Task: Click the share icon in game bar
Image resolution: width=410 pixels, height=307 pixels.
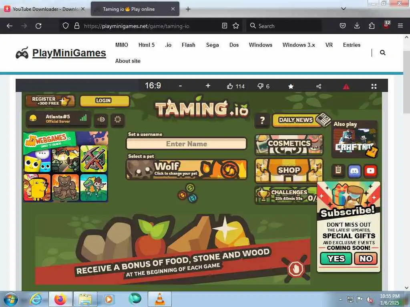Action: pos(319,86)
